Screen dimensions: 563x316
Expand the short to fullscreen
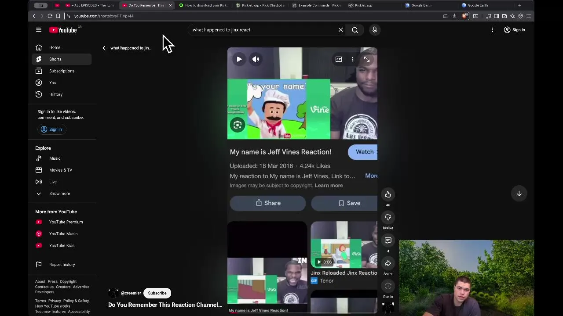367,59
